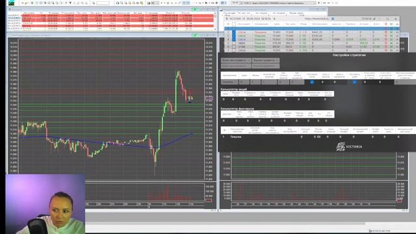
Task: Open the wide combo box in top-right toolbar
Action: [278, 3]
